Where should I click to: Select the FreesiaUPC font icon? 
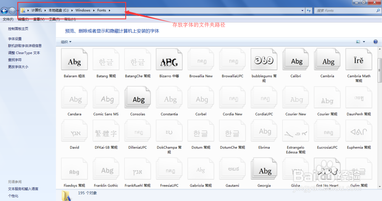coord(169,169)
